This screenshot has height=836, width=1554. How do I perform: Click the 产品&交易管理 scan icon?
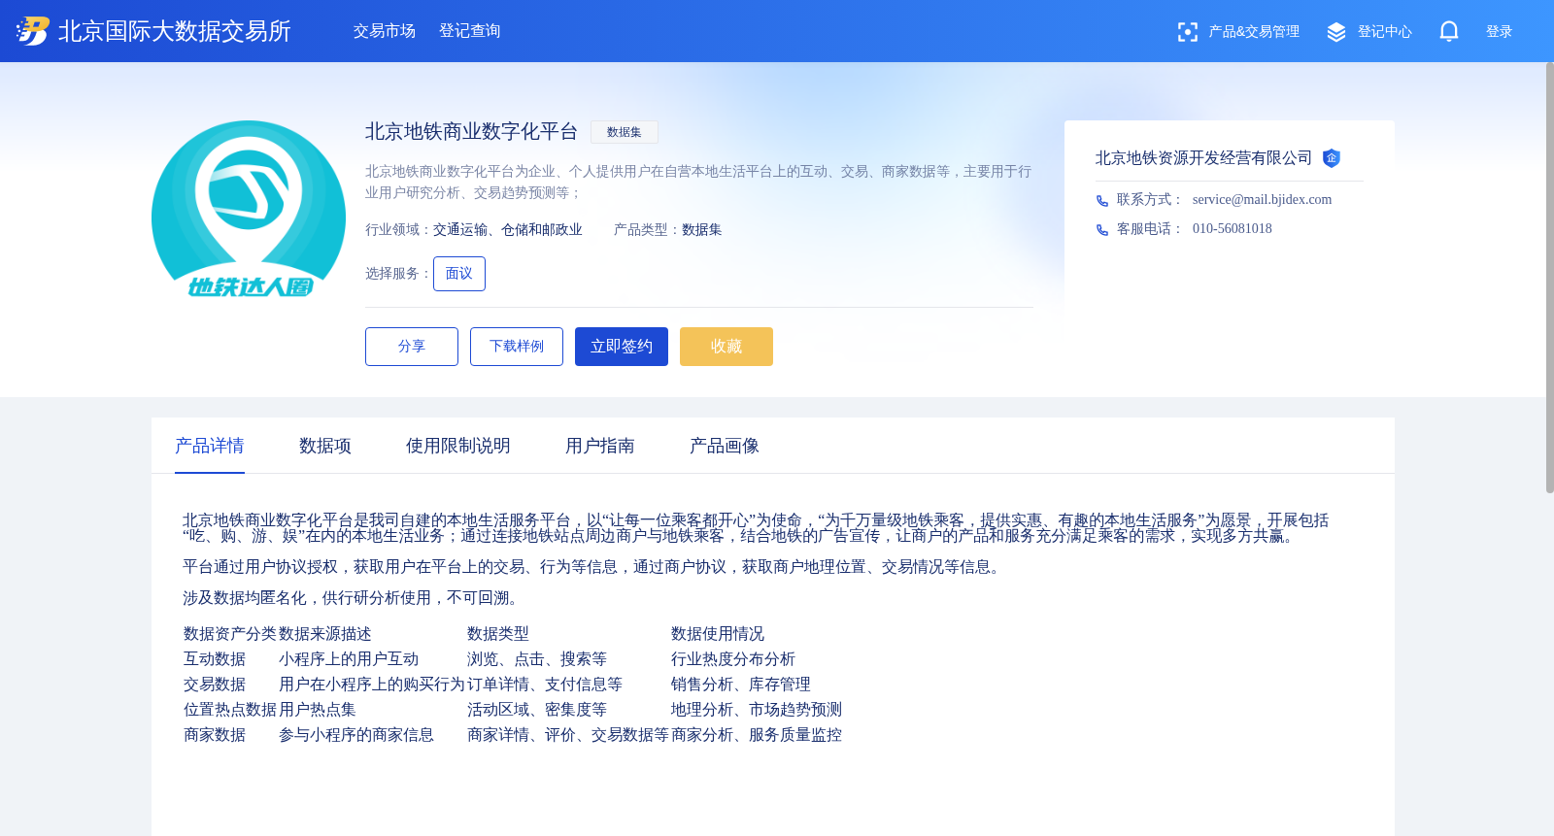coord(1187,32)
